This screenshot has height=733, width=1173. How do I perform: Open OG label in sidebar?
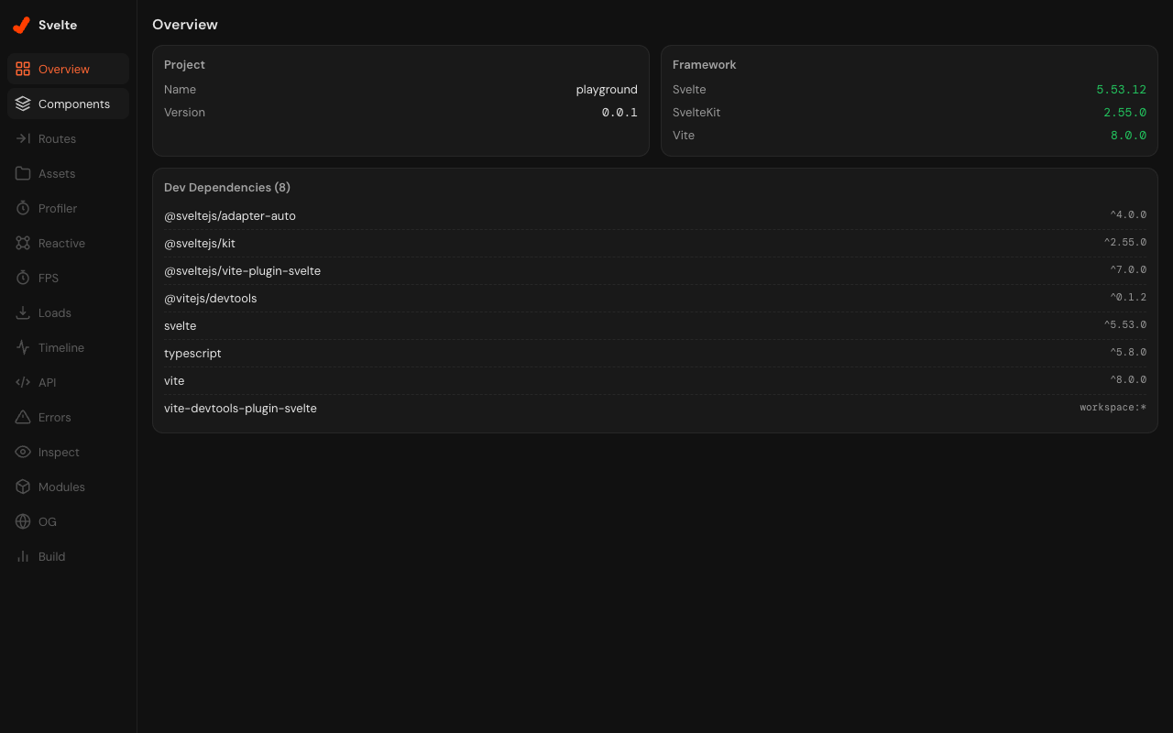tap(48, 521)
